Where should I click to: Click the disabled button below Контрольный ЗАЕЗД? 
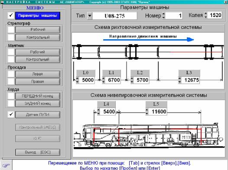coord(38,139)
